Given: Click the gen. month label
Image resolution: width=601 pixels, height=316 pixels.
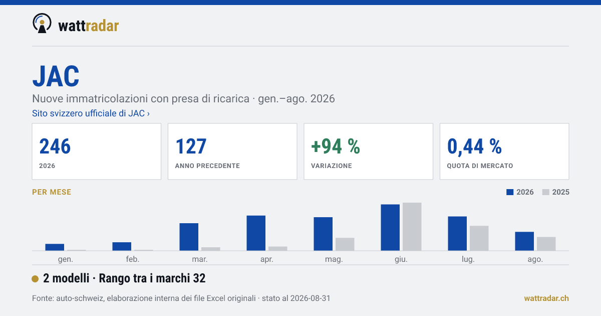Looking at the screenshot, I should (66, 259).
